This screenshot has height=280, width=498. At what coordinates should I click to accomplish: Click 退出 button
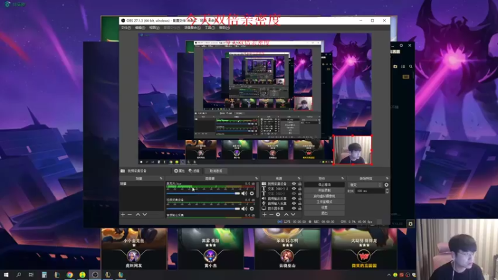[324, 213]
